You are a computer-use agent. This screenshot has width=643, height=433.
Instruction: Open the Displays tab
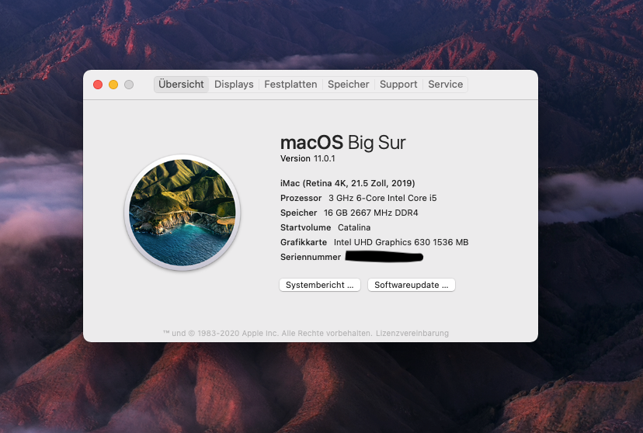pyautogui.click(x=234, y=85)
